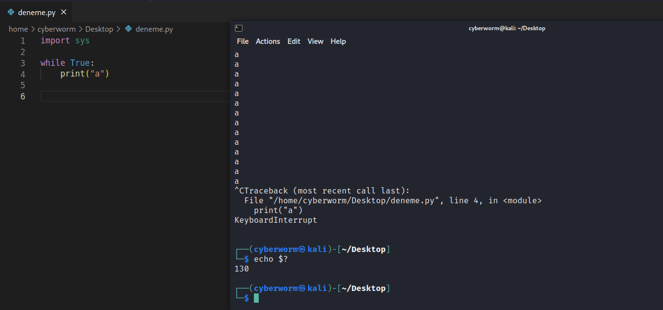This screenshot has width=663, height=310.
Task: Open deneme.py breadcrumb symbol list
Action: click(154, 29)
